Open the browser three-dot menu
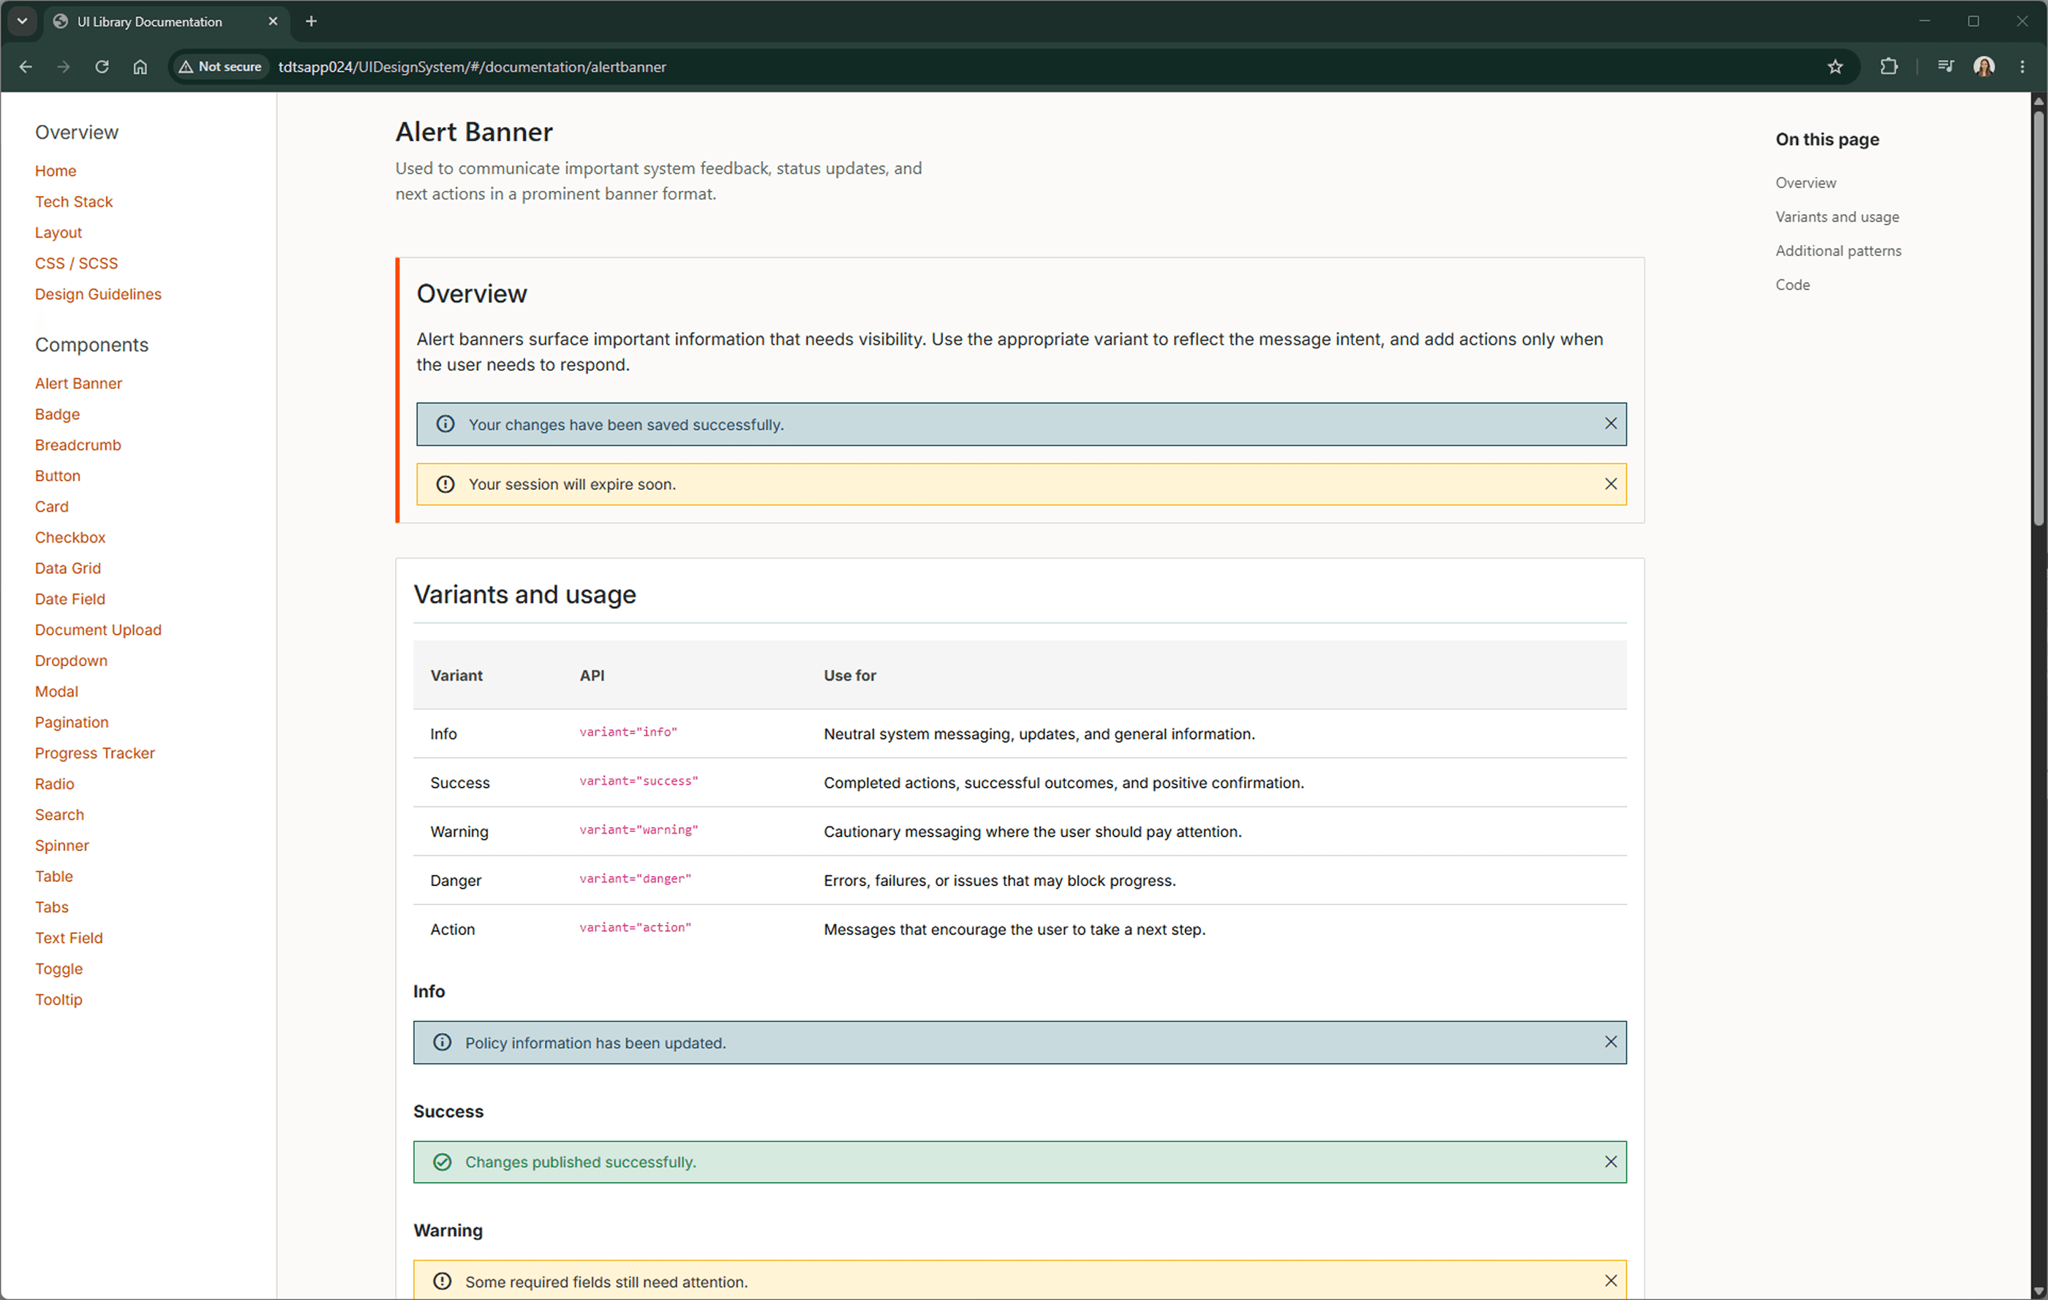 tap(2022, 67)
